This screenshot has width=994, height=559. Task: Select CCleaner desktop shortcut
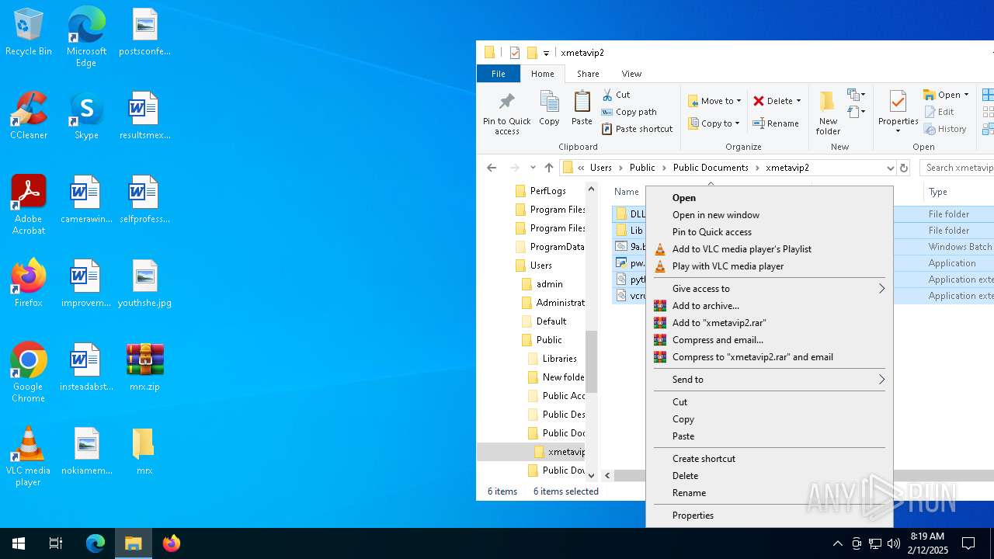point(29,116)
